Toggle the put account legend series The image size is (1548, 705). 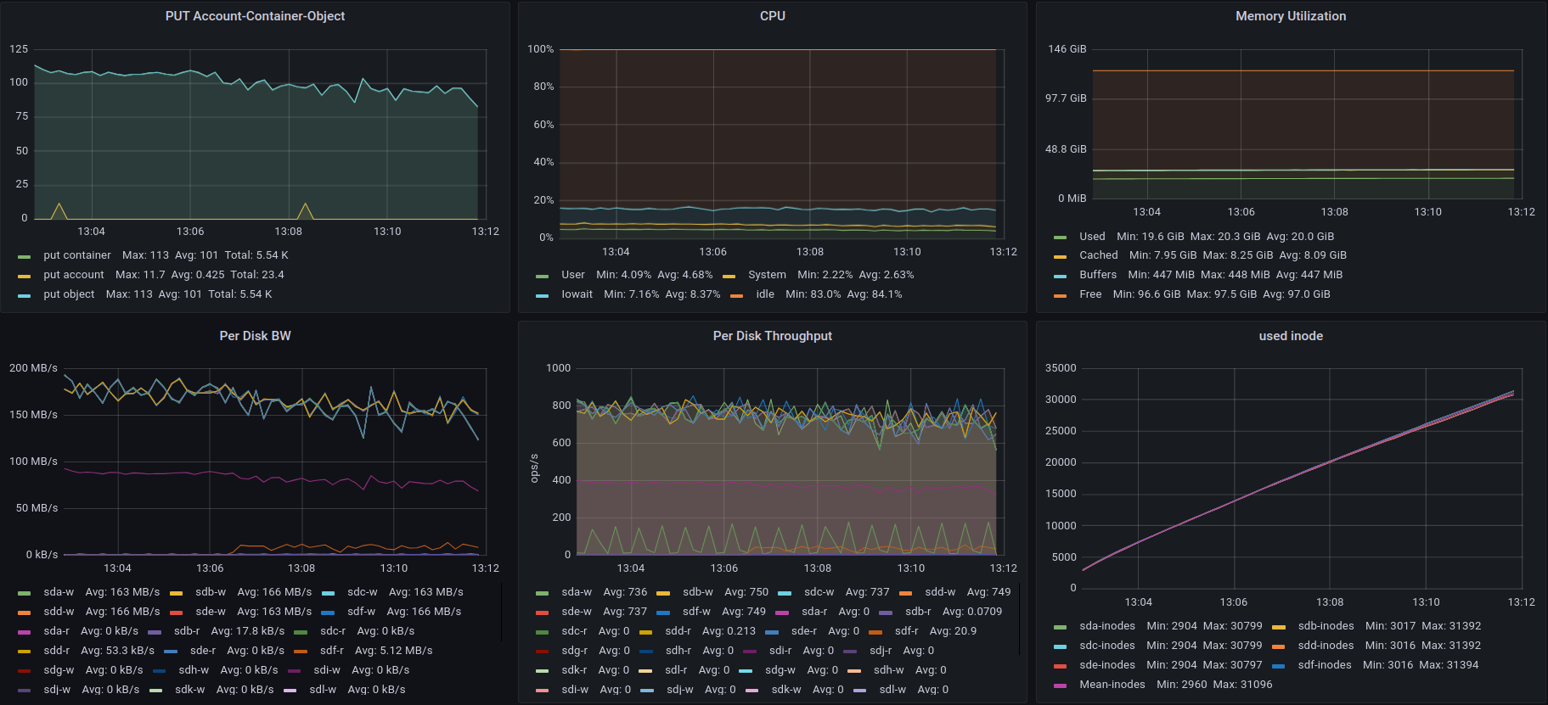[73, 275]
